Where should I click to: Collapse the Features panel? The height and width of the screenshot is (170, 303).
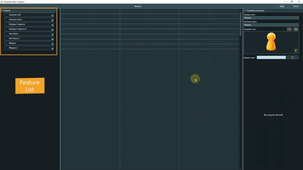pyautogui.click(x=2, y=10)
